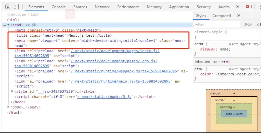The image size is (261, 133).
Task: Expand the body element node
Action: click(x=8, y=107)
